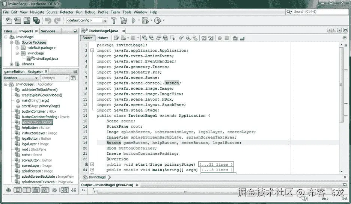This screenshot has width=351, height=204.
Task: Click the Uncomment editor toolbar icon
Action: (242, 38)
